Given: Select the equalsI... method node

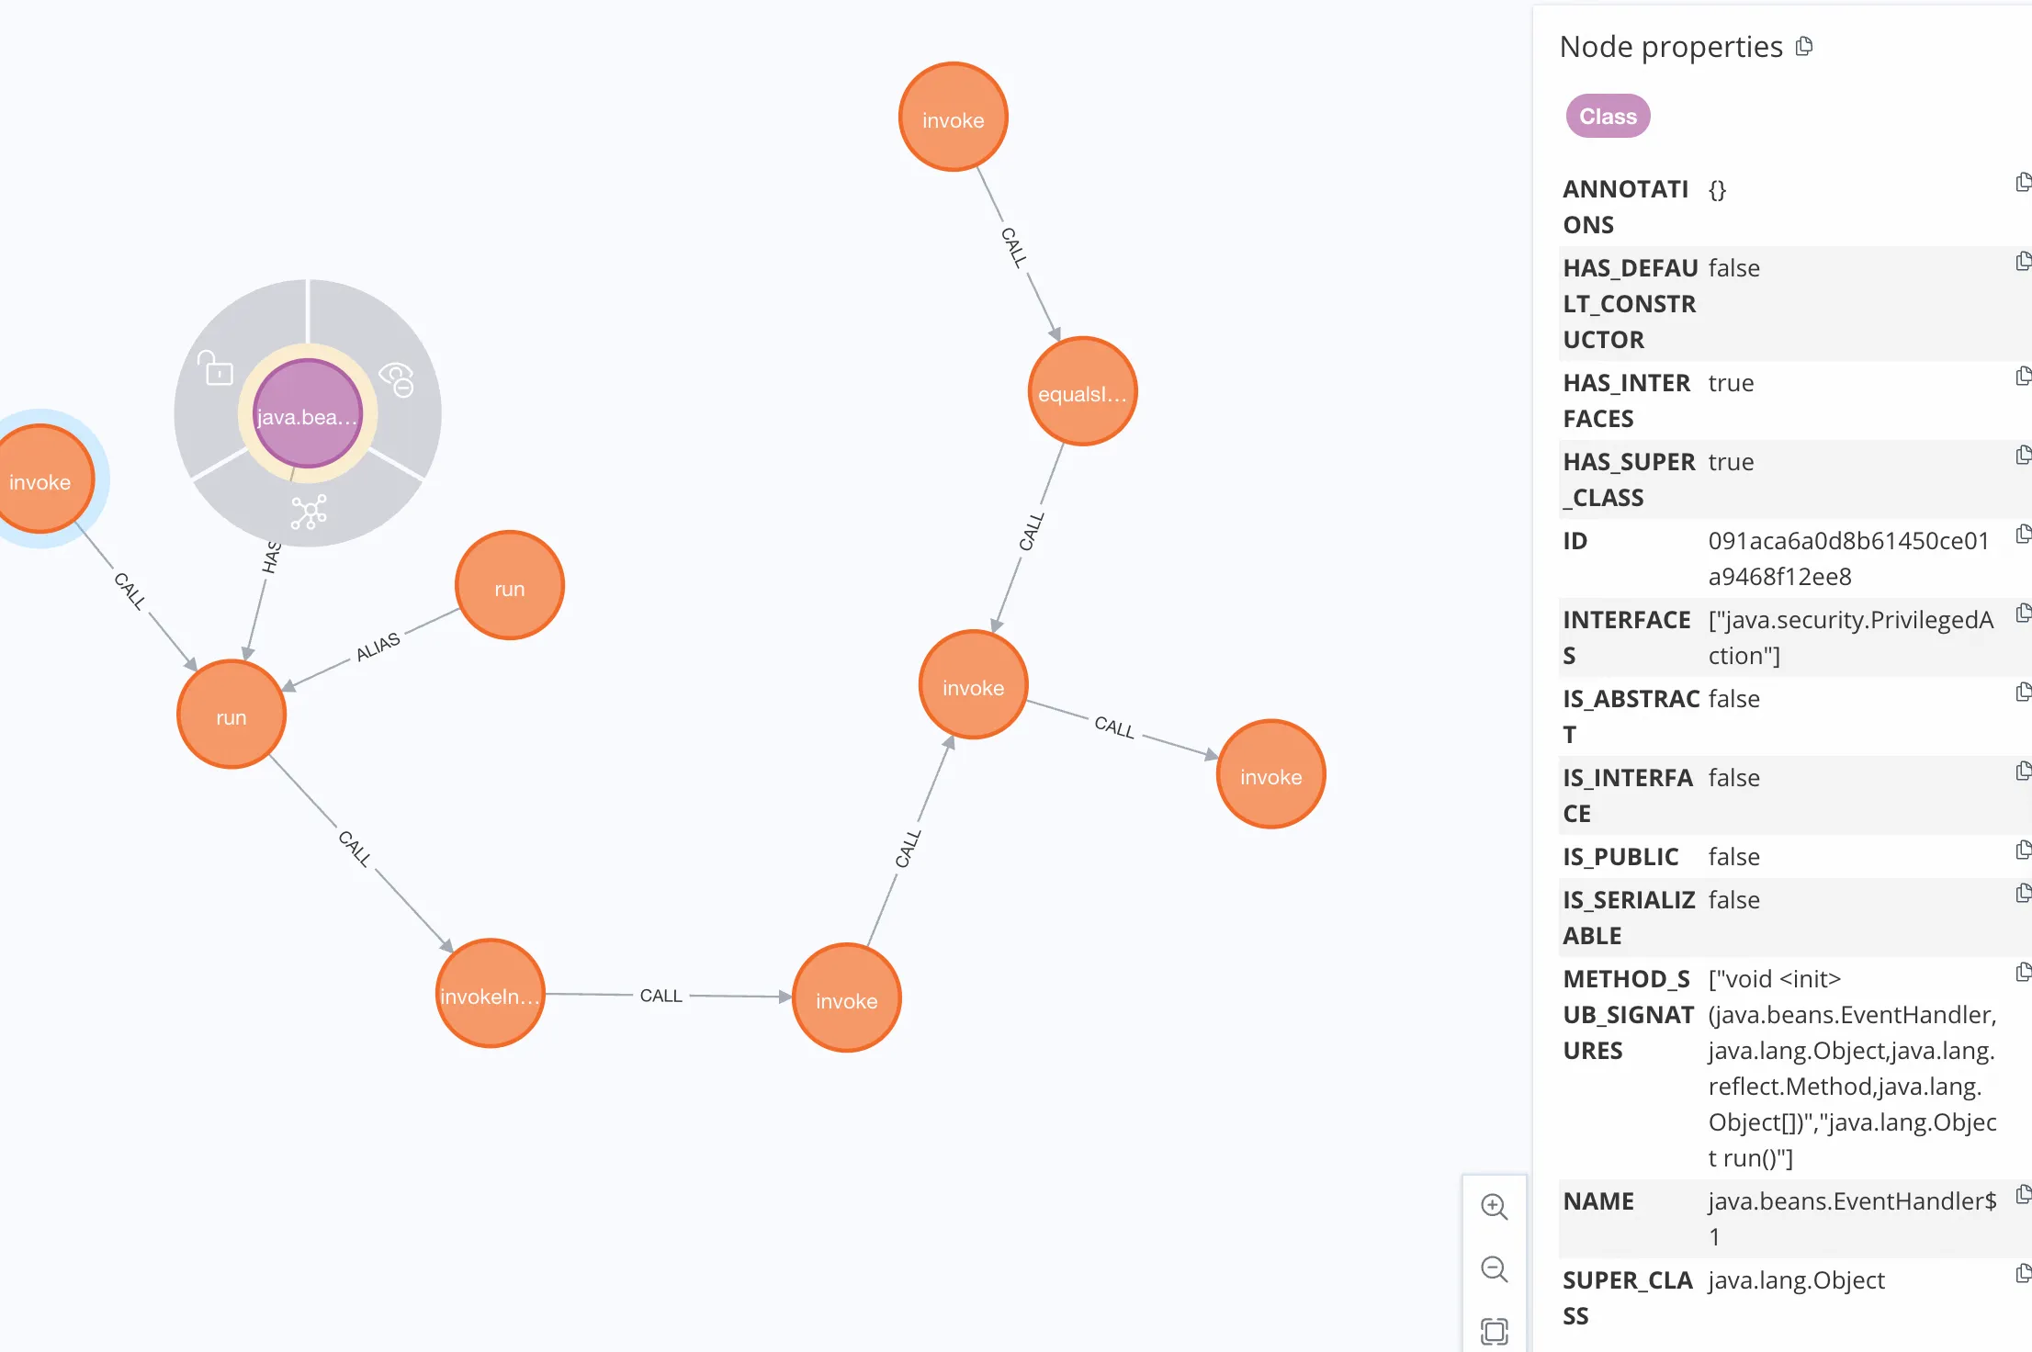Looking at the screenshot, I should tap(1082, 393).
